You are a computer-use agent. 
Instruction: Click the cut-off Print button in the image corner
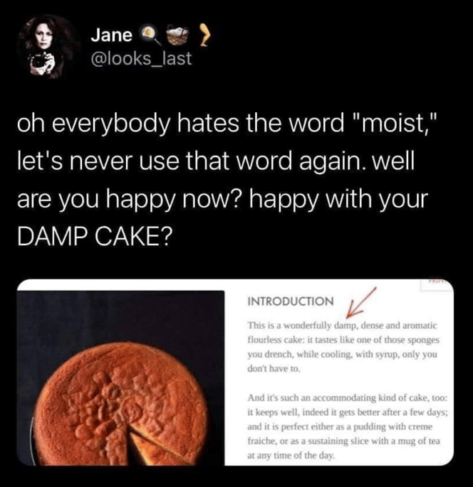[436, 285]
